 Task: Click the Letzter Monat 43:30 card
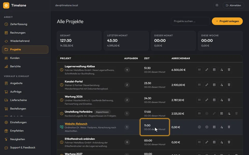coord(126,41)
